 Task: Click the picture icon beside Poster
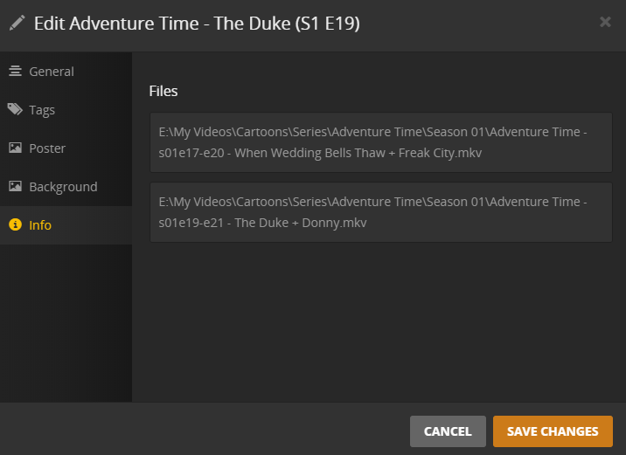tap(15, 148)
